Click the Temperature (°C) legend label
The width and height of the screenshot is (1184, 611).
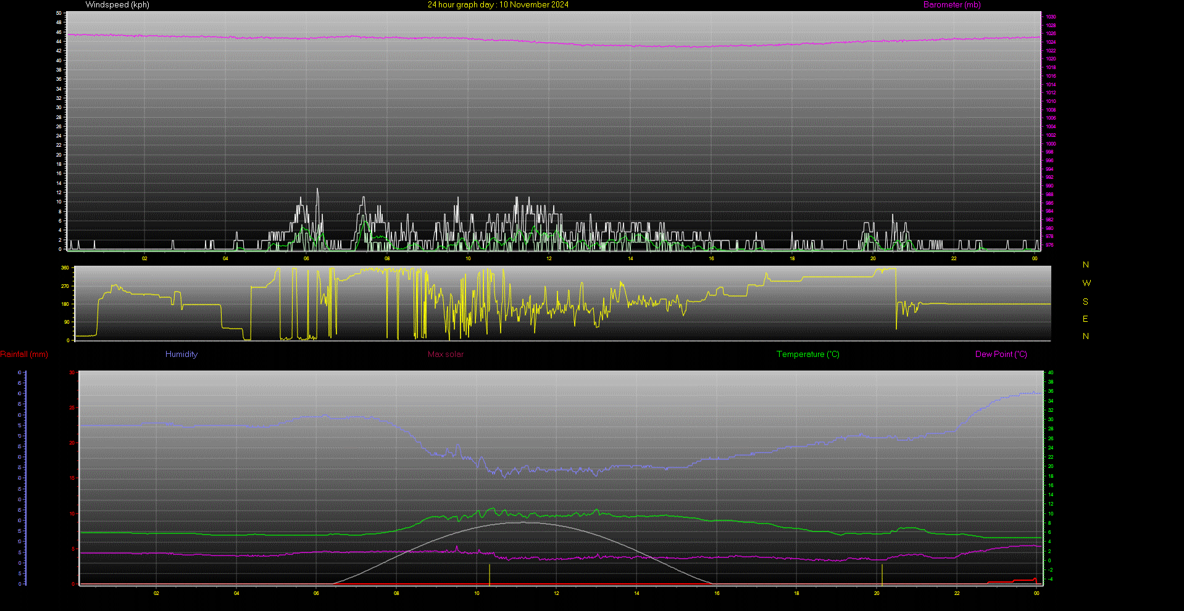(x=808, y=355)
